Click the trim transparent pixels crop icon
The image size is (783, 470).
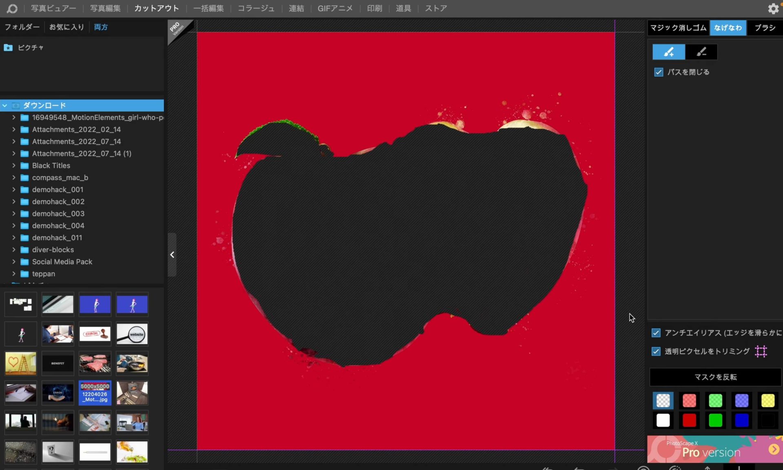click(761, 351)
